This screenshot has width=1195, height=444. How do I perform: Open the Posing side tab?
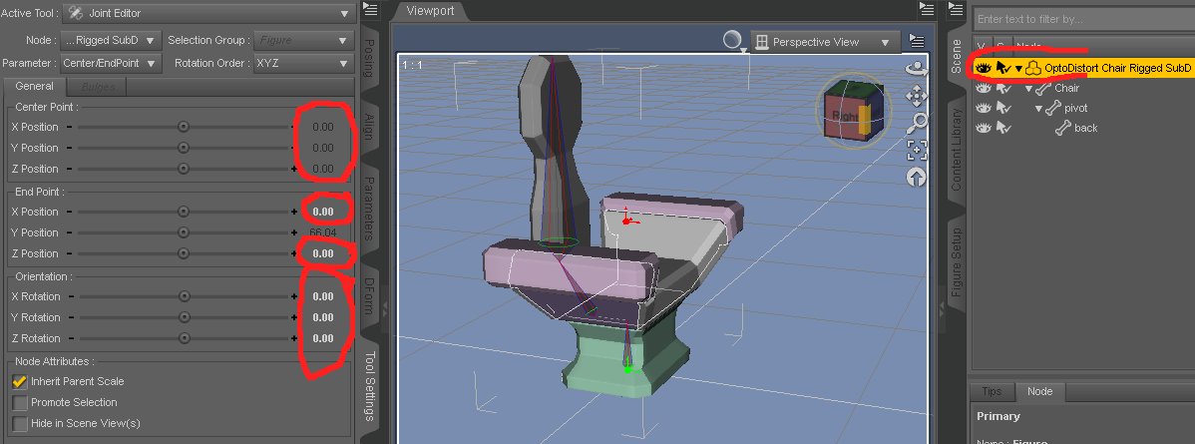370,57
